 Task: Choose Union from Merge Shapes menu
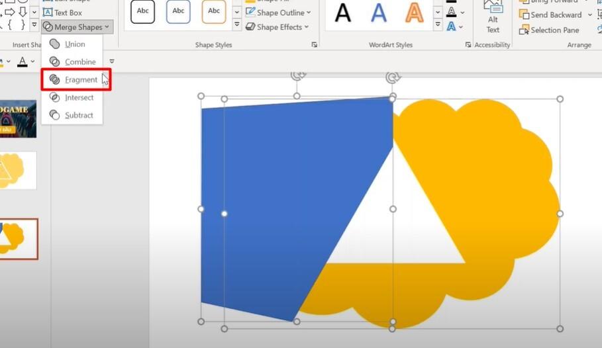coord(72,44)
